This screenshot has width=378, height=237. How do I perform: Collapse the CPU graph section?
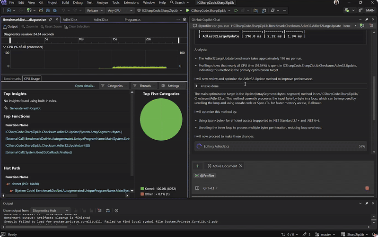coord(5,47)
